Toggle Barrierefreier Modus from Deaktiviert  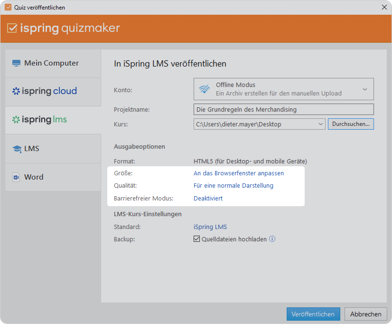(208, 198)
